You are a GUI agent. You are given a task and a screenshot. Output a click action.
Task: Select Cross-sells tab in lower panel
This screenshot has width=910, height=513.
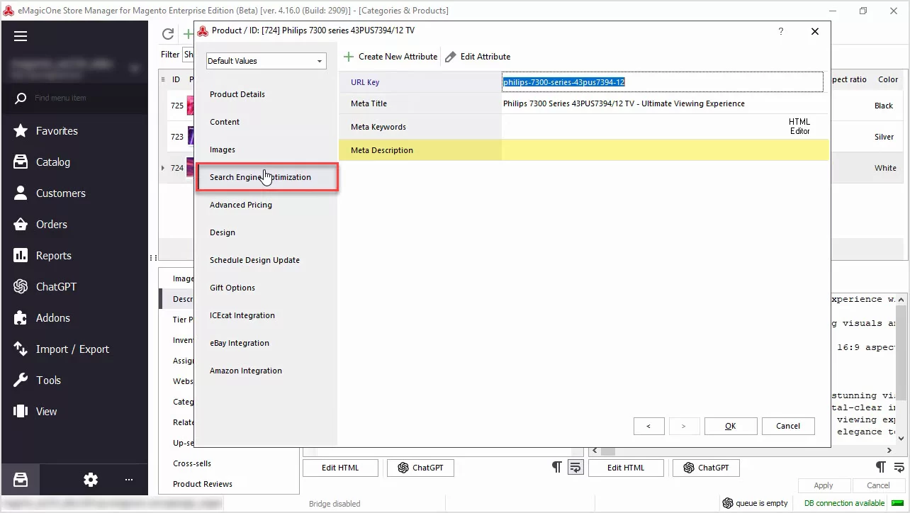coord(192,463)
